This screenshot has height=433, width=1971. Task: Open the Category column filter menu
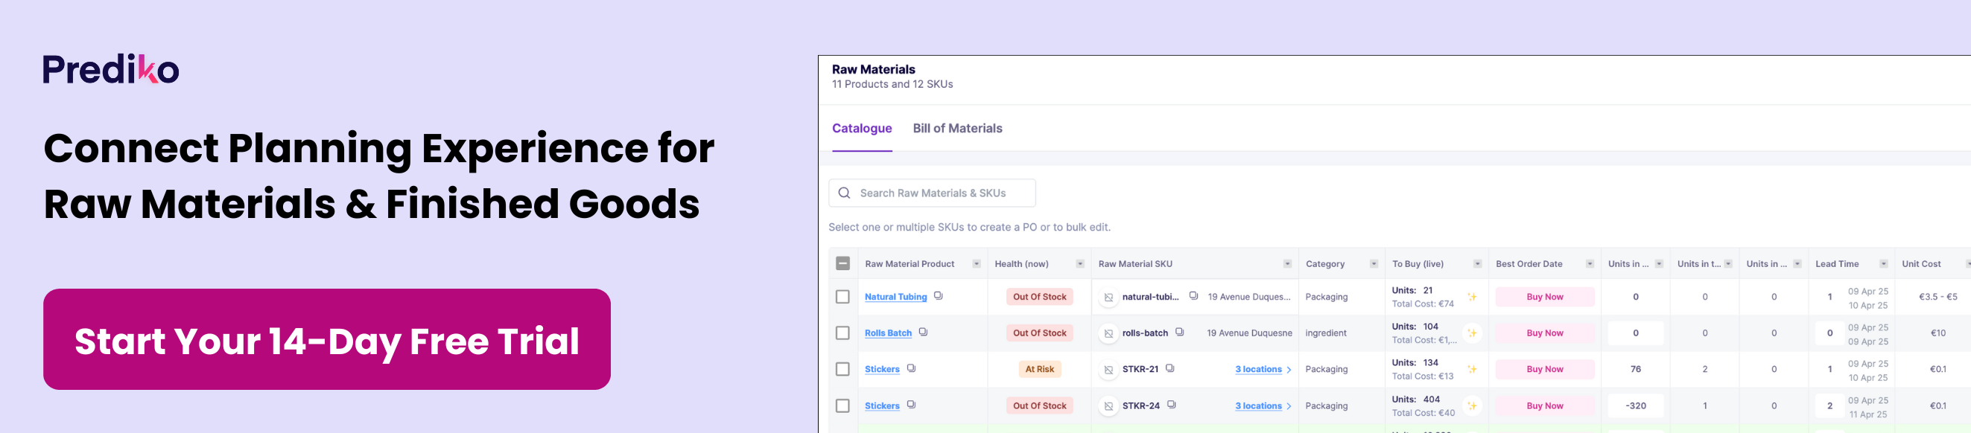point(1374,263)
